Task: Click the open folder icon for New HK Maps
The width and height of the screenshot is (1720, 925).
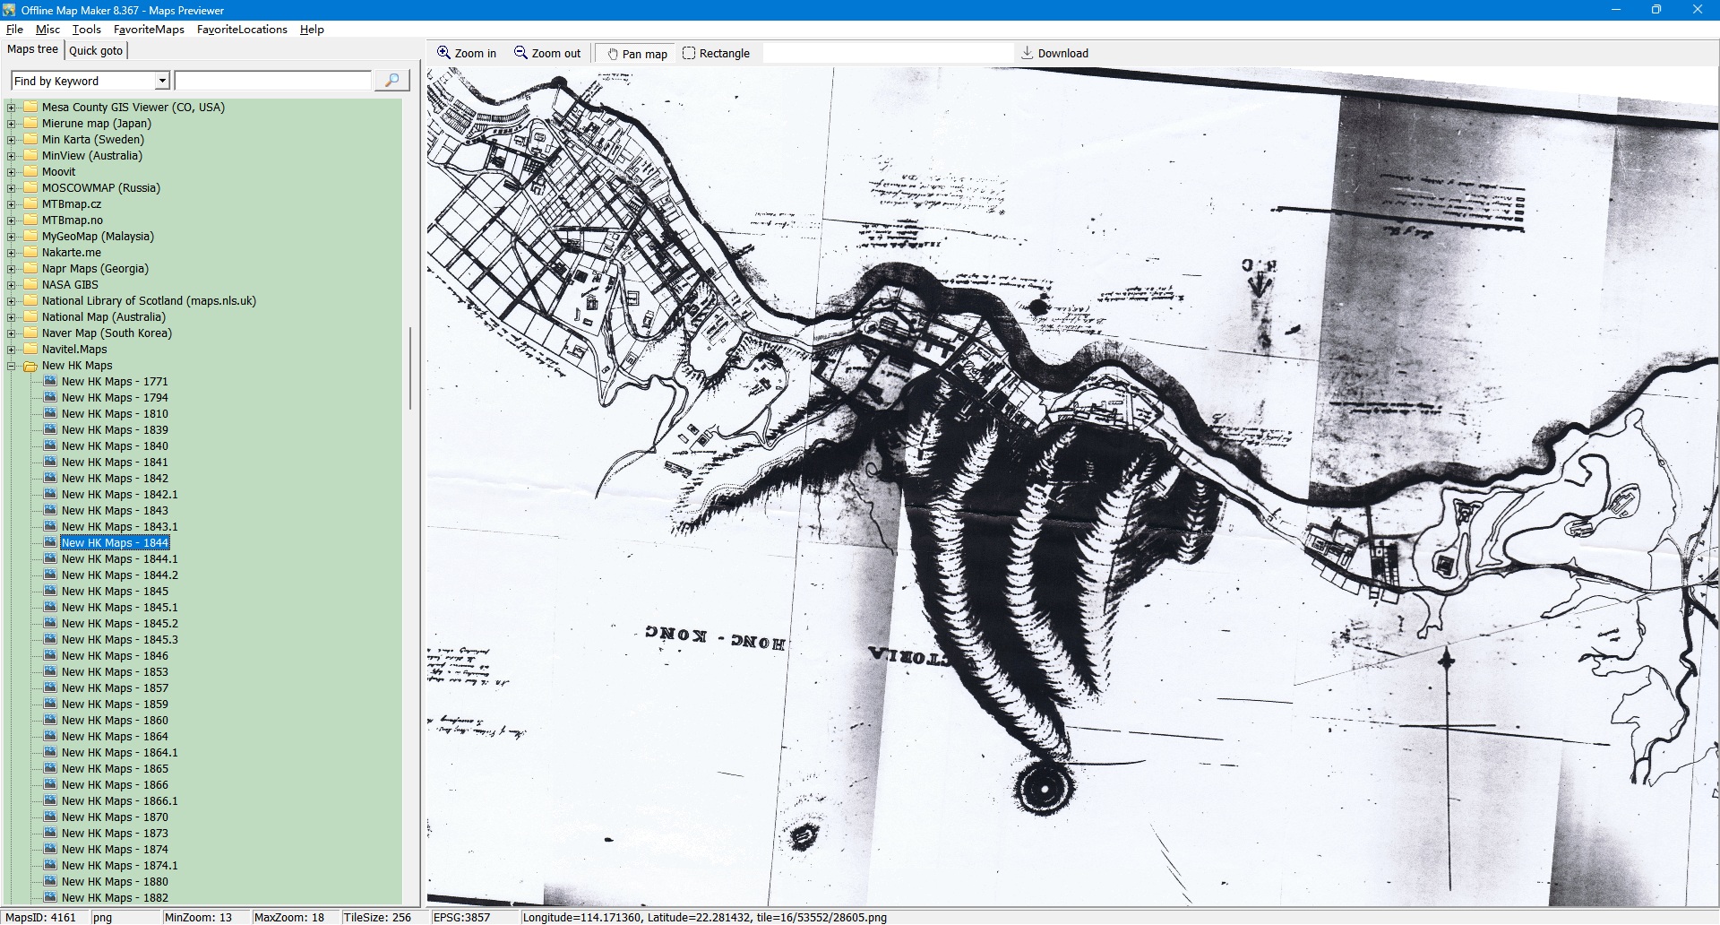Action: [x=30, y=366]
